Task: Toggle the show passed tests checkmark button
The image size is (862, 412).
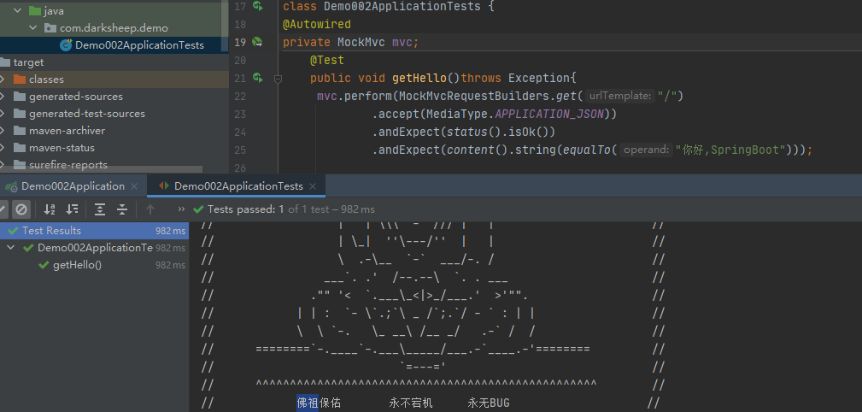Action: point(3,209)
